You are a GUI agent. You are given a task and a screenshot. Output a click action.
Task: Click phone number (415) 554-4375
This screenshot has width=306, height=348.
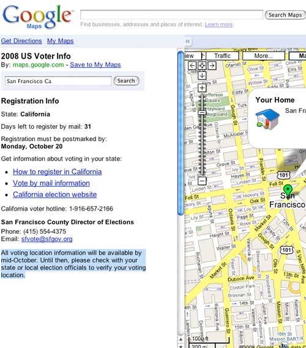pyautogui.click(x=45, y=231)
